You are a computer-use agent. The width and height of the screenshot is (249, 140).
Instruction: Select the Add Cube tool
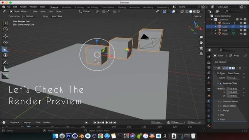tap(5, 76)
